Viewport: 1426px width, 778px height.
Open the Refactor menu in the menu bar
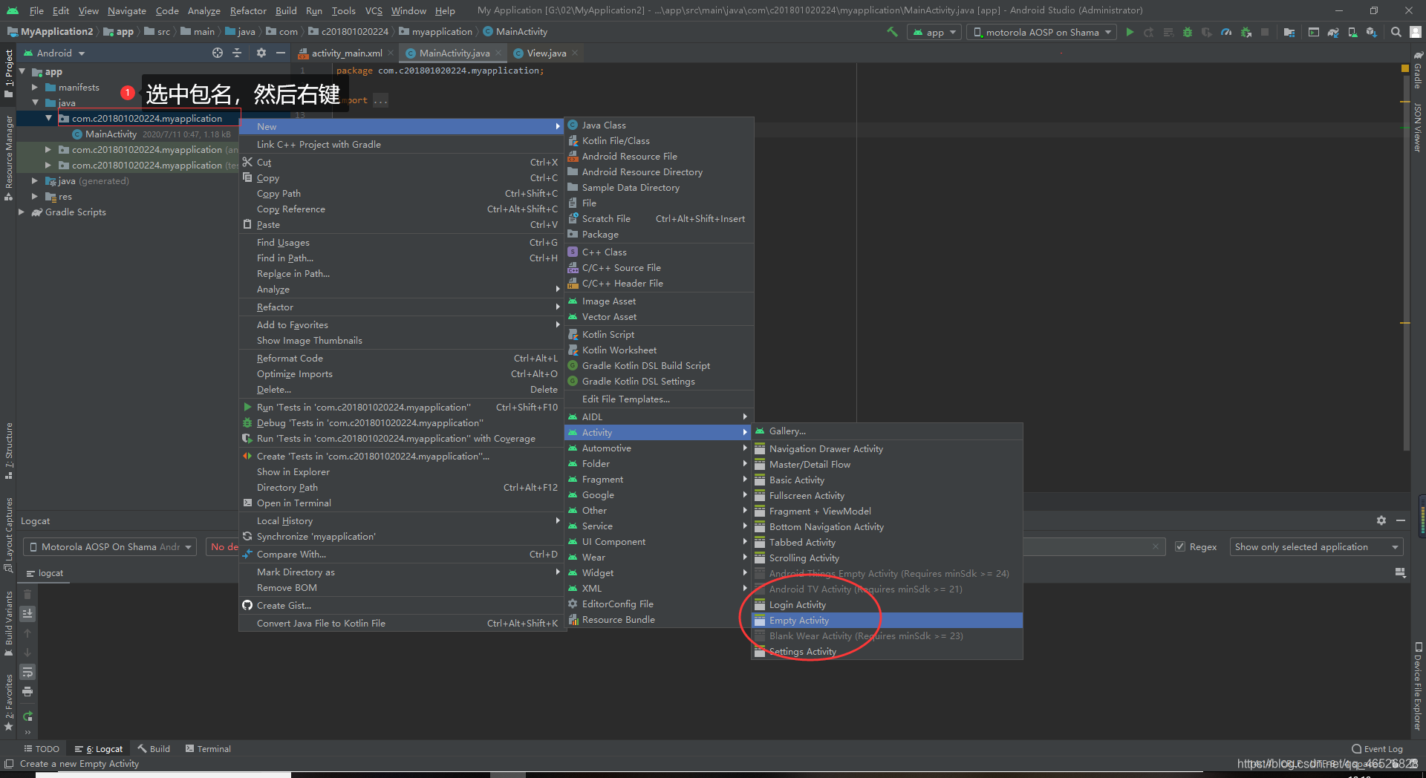(248, 10)
